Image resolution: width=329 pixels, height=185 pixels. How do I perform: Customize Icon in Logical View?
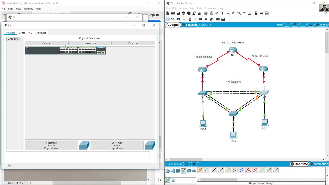point(117,145)
